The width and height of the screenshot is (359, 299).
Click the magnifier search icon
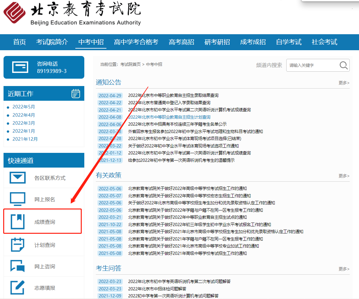[x=343, y=65]
